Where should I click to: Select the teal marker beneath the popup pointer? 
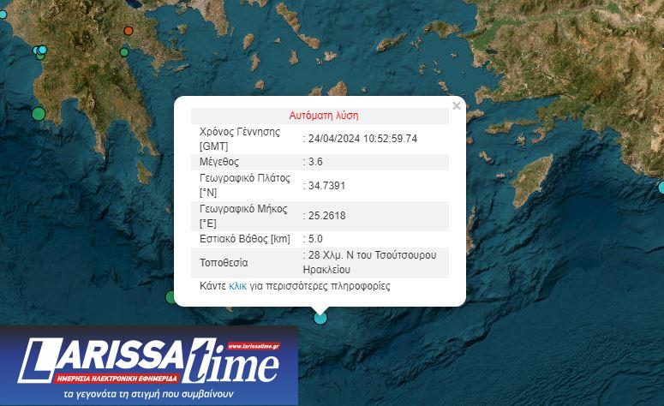(320, 318)
